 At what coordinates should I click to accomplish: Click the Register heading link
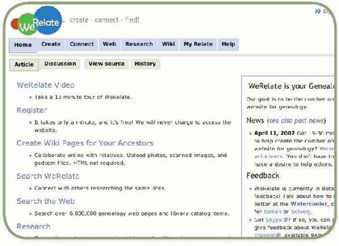point(32,110)
